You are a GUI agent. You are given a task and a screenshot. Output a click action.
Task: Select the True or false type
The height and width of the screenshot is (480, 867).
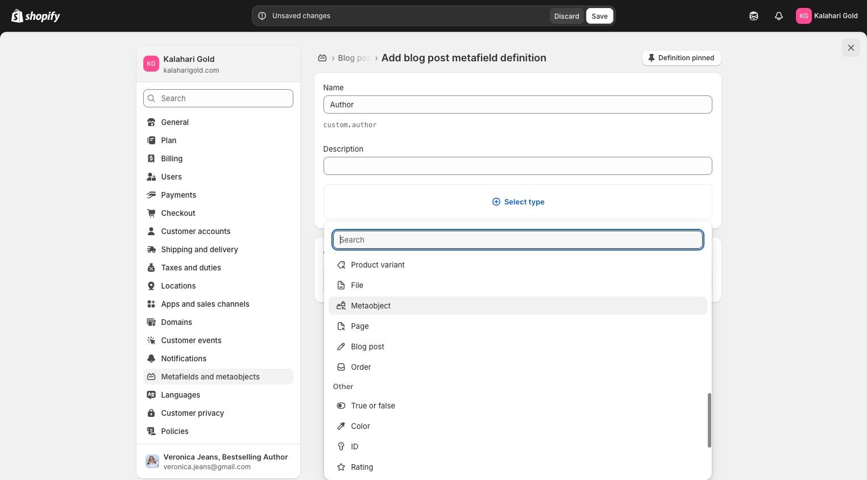pyautogui.click(x=372, y=406)
